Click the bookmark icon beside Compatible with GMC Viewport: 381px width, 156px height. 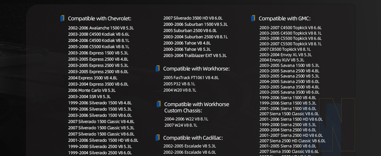[x=253, y=18]
